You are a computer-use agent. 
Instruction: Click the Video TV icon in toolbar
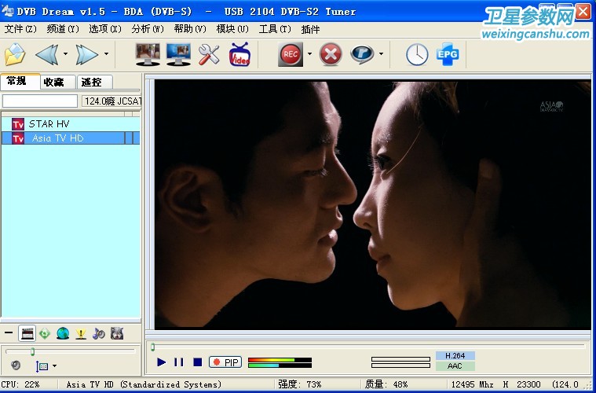pyautogui.click(x=239, y=55)
